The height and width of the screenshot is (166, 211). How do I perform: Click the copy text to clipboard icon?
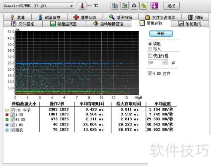115,6
